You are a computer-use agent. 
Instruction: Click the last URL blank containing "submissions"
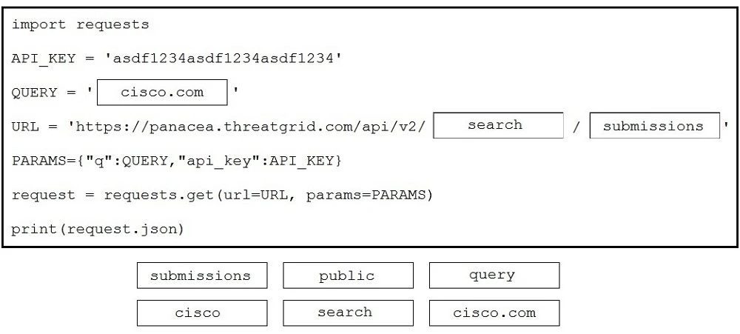coord(654,126)
